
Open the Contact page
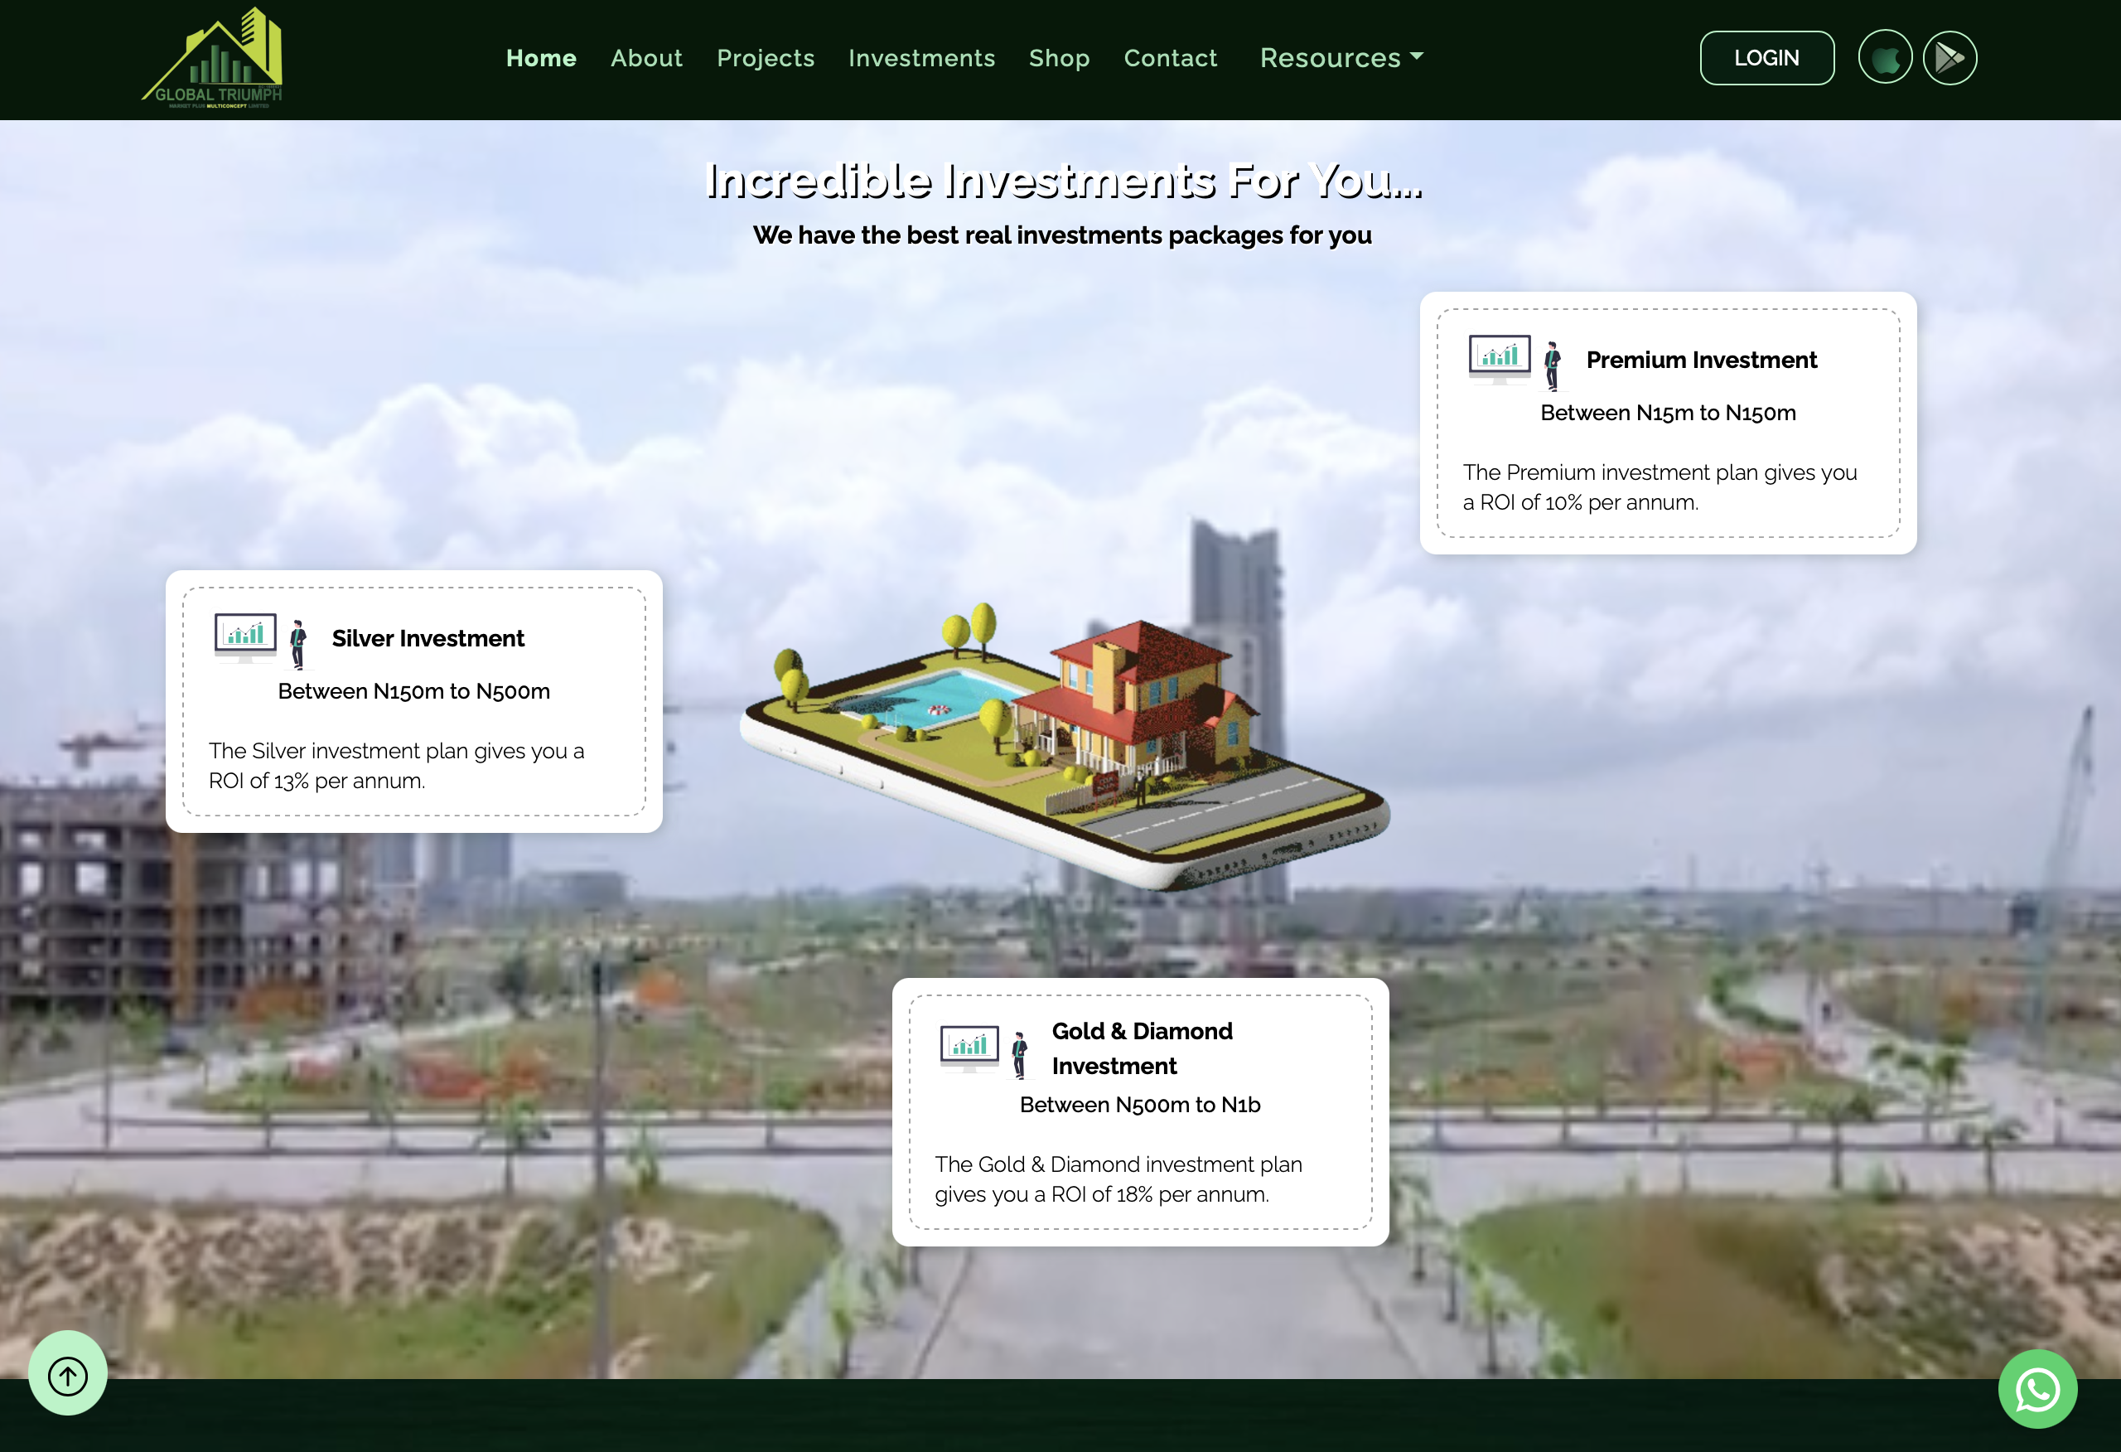pos(1170,59)
